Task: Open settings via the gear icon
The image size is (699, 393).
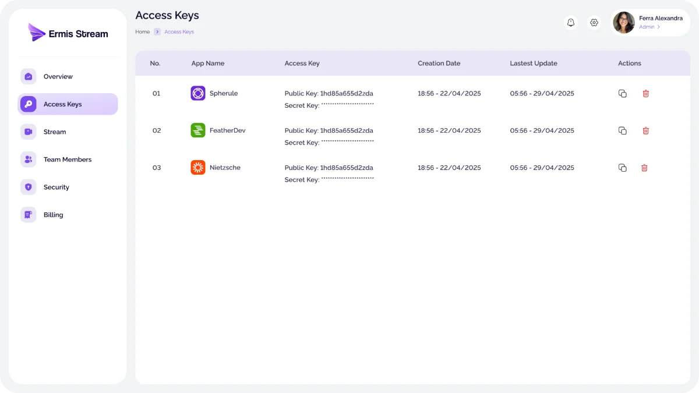Action: click(594, 23)
